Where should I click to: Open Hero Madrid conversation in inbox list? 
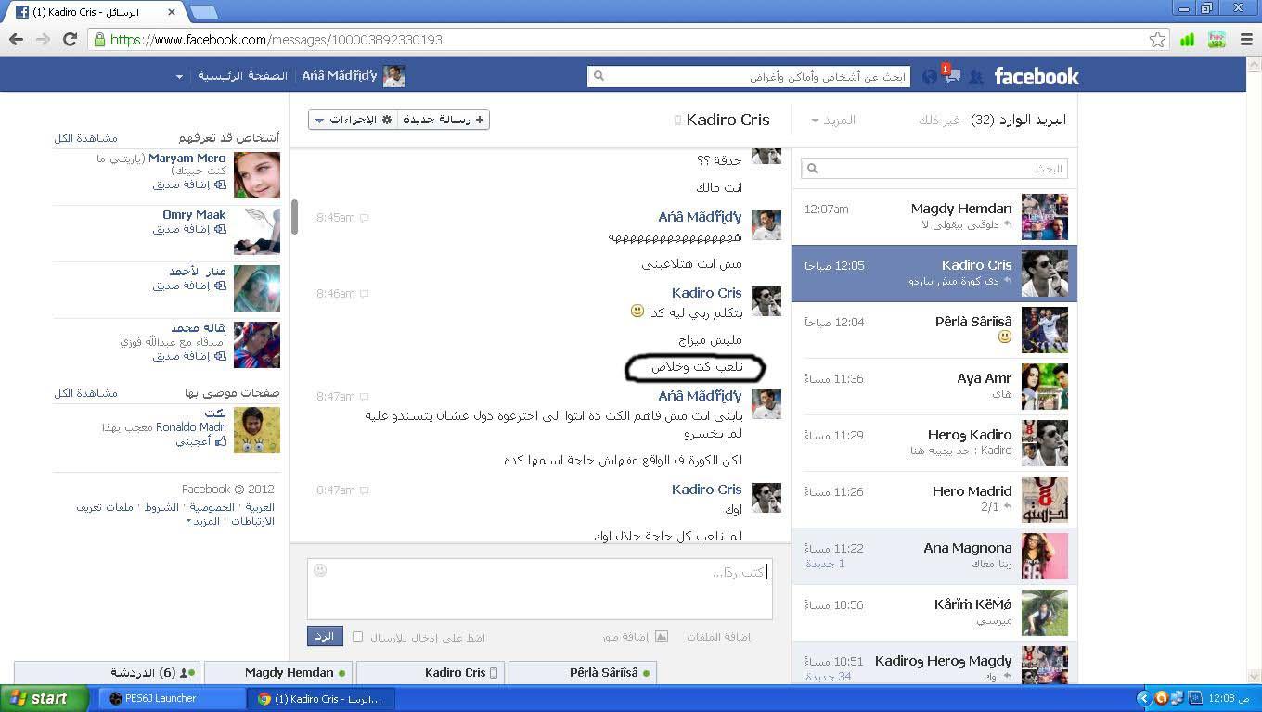click(x=934, y=500)
